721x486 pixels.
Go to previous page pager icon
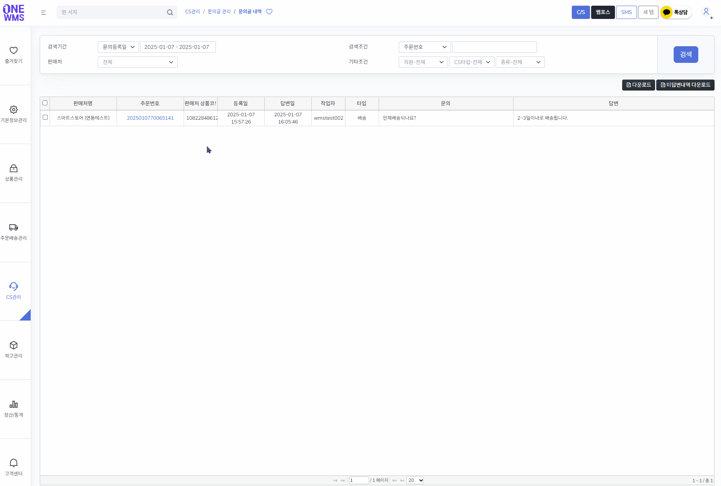tap(343, 480)
